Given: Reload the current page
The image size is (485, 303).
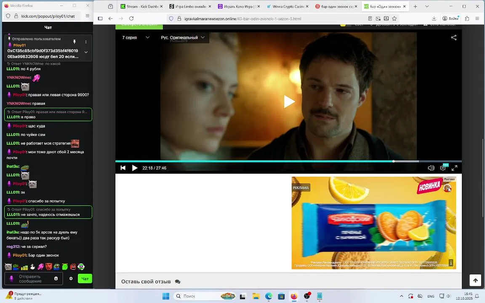Looking at the screenshot, I should 131,19.
